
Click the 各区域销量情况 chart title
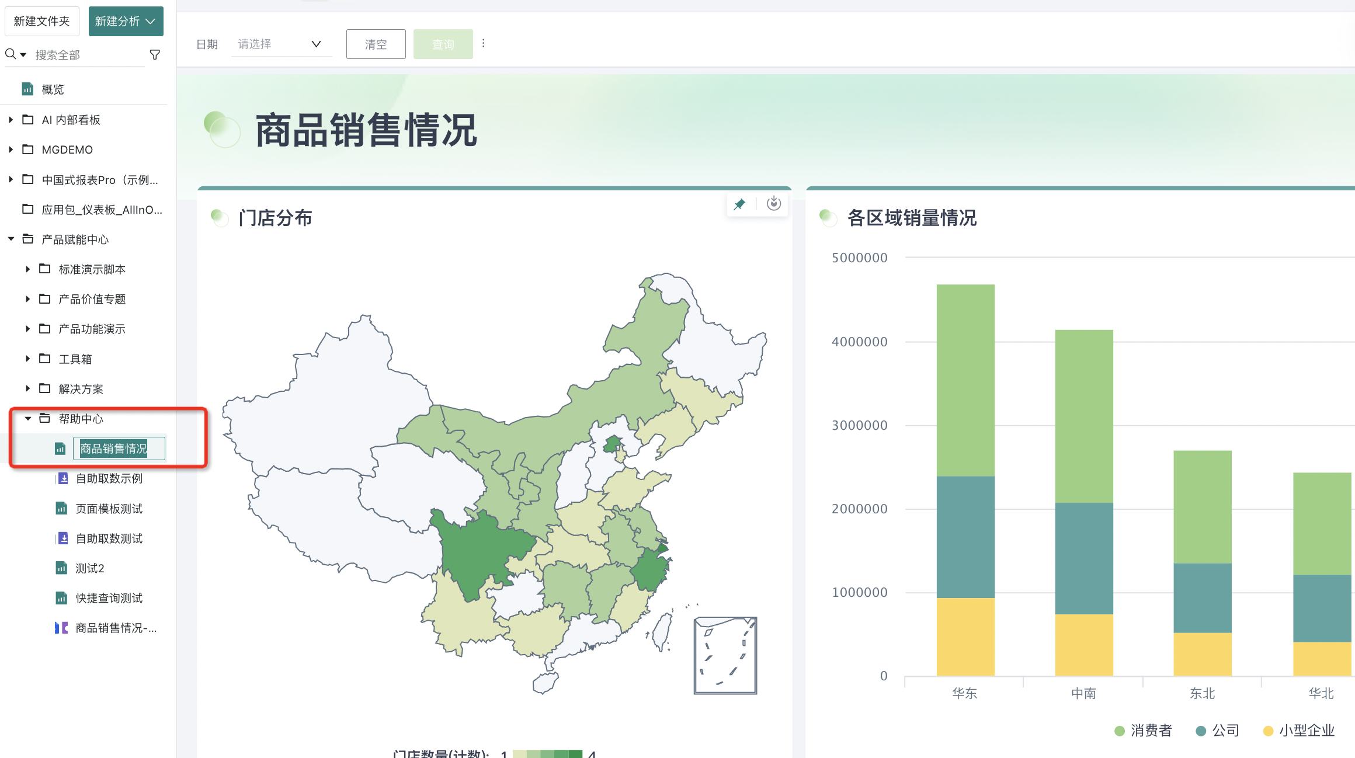[912, 218]
